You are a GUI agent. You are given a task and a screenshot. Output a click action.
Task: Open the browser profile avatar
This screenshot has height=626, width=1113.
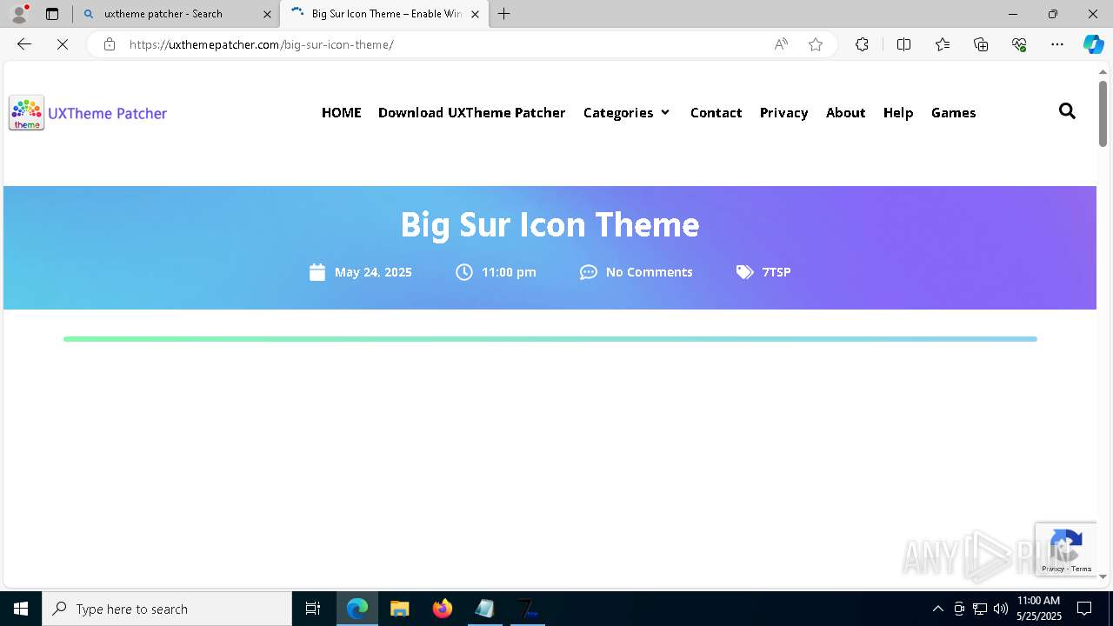[19, 14]
